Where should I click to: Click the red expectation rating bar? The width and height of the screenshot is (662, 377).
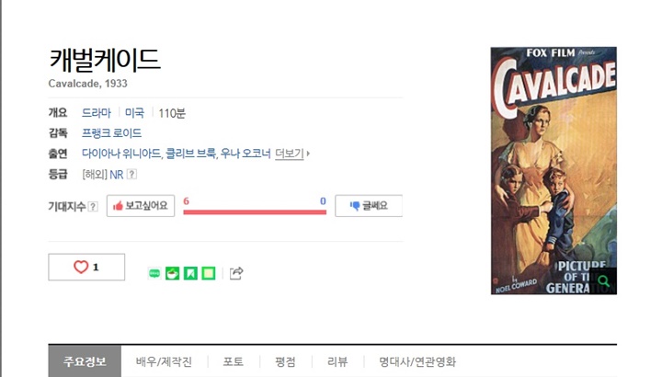point(255,211)
